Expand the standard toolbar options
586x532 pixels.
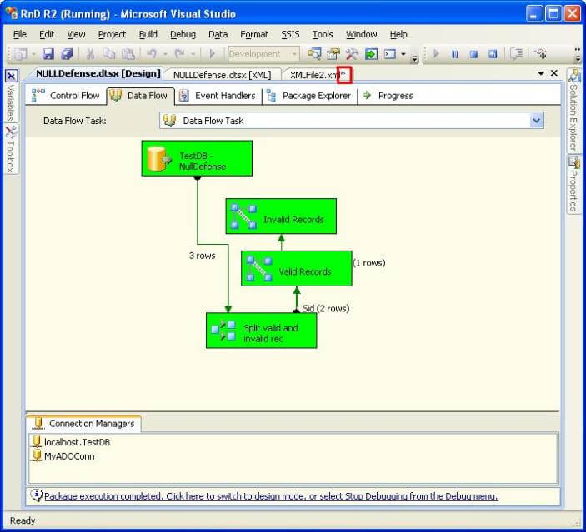pos(414,59)
